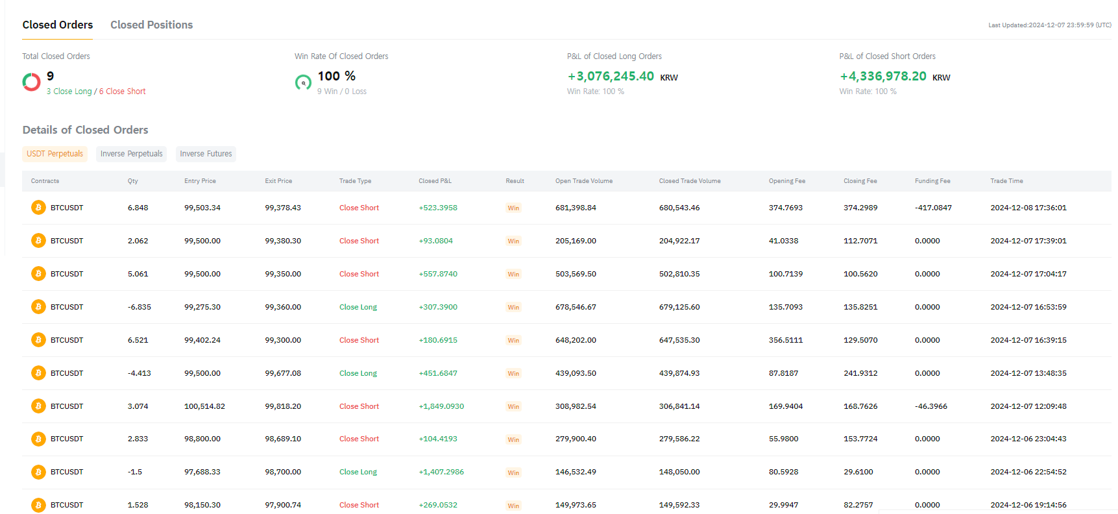
Task: Click Bitcoin icon of 6.848 qty order
Action: [38, 208]
